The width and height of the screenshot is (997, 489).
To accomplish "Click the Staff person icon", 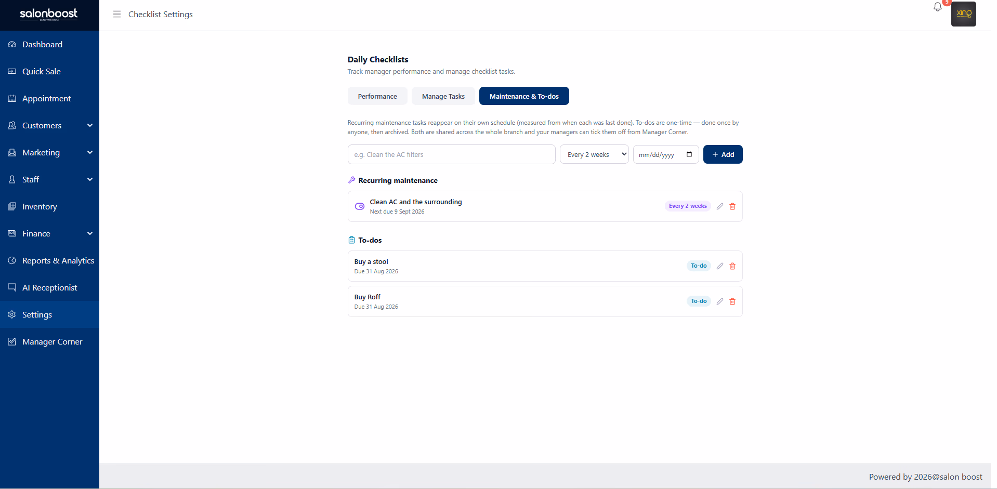I will click(x=12, y=180).
